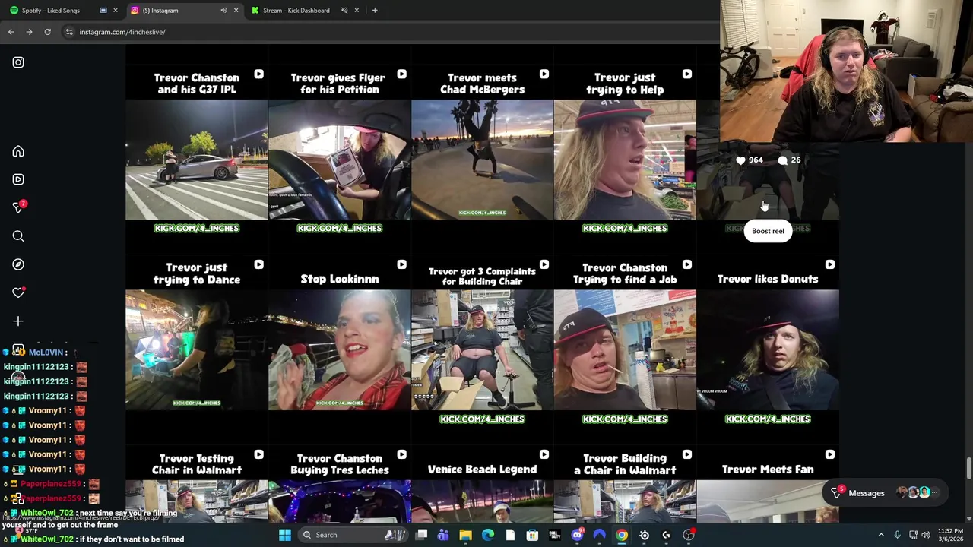Open Instagram logo home link in sidebar
This screenshot has width=973, height=547.
[18, 62]
